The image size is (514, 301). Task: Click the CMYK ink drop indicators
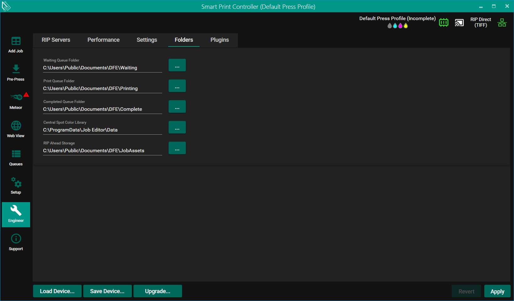pos(397,26)
